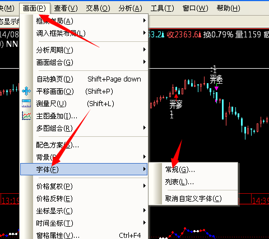Open the 查看(V) menu

tap(66, 8)
